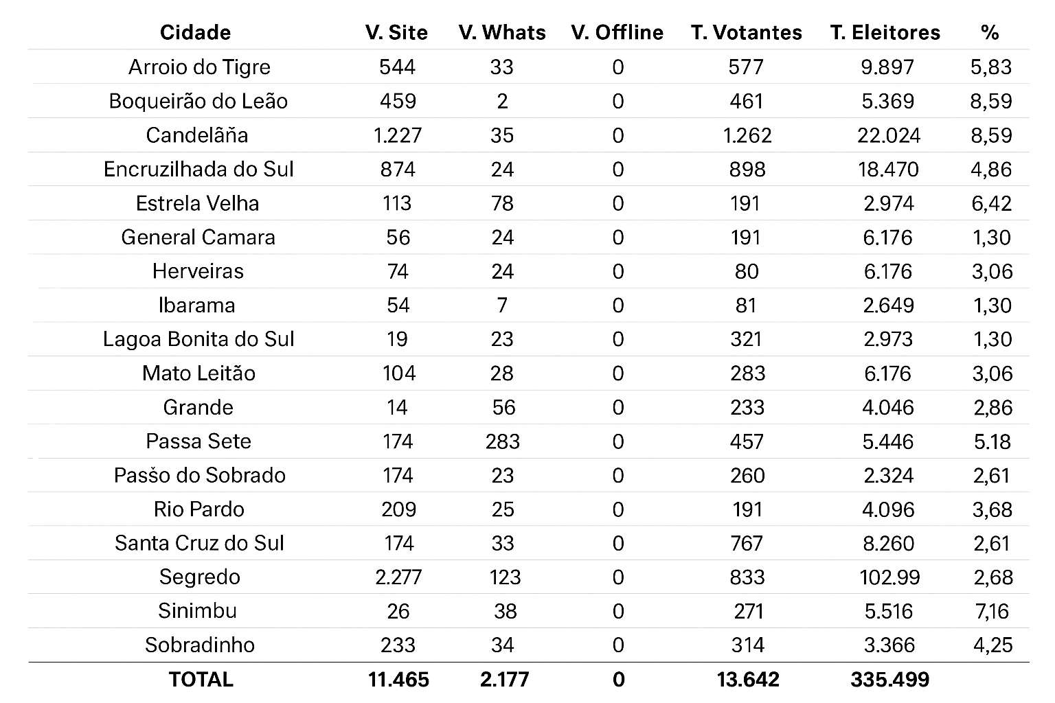The image size is (1055, 703).
Task: Click the T. Votantes column header
Action: (747, 32)
